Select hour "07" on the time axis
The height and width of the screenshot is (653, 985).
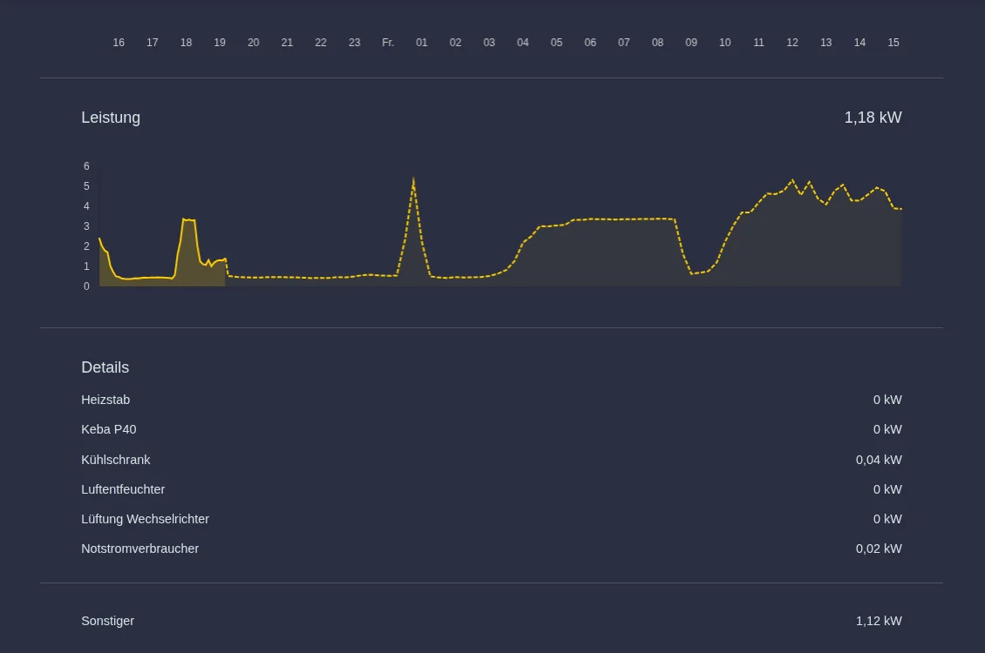(x=624, y=42)
